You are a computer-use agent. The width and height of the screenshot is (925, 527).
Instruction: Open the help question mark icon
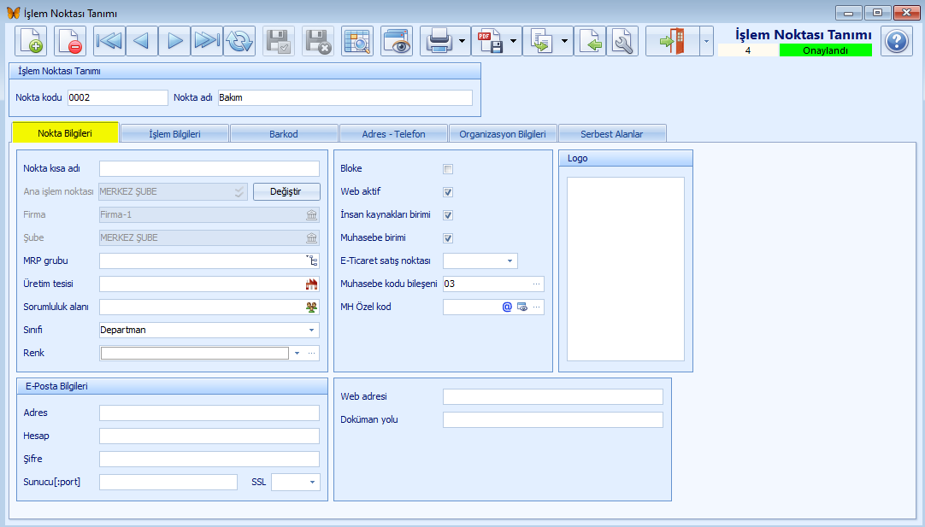[x=897, y=41]
